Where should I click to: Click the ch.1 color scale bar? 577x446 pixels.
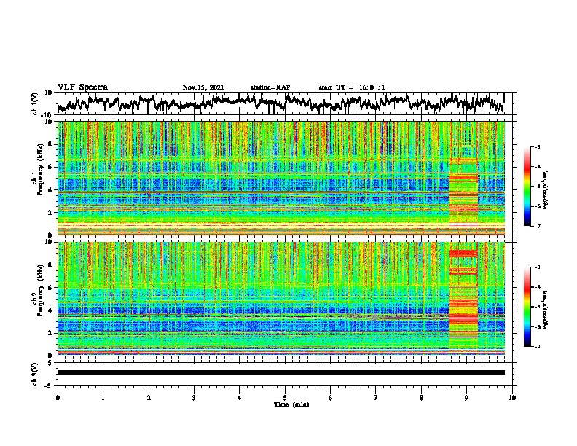coord(527,187)
